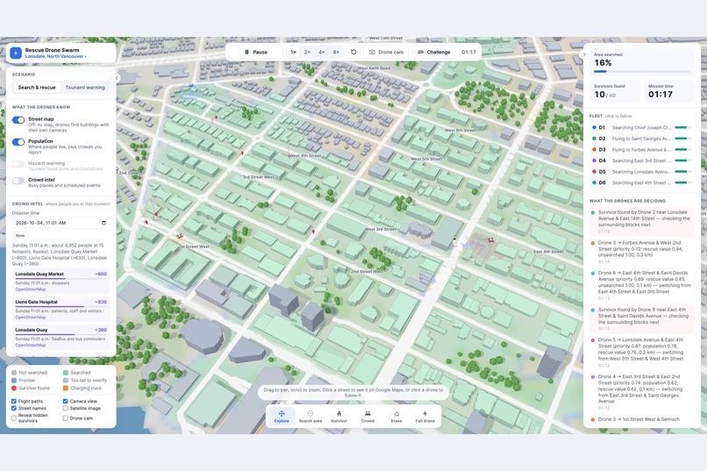
Task: Select the Erase tool
Action: [396, 416]
